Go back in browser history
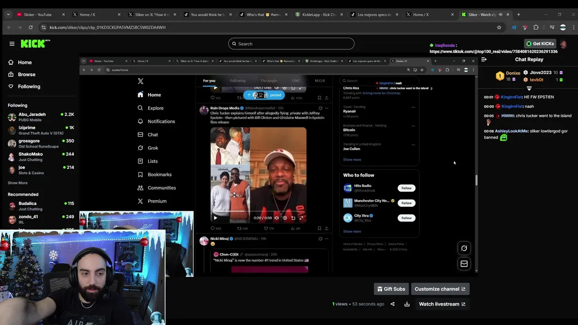The height and width of the screenshot is (325, 578). click(x=9, y=27)
